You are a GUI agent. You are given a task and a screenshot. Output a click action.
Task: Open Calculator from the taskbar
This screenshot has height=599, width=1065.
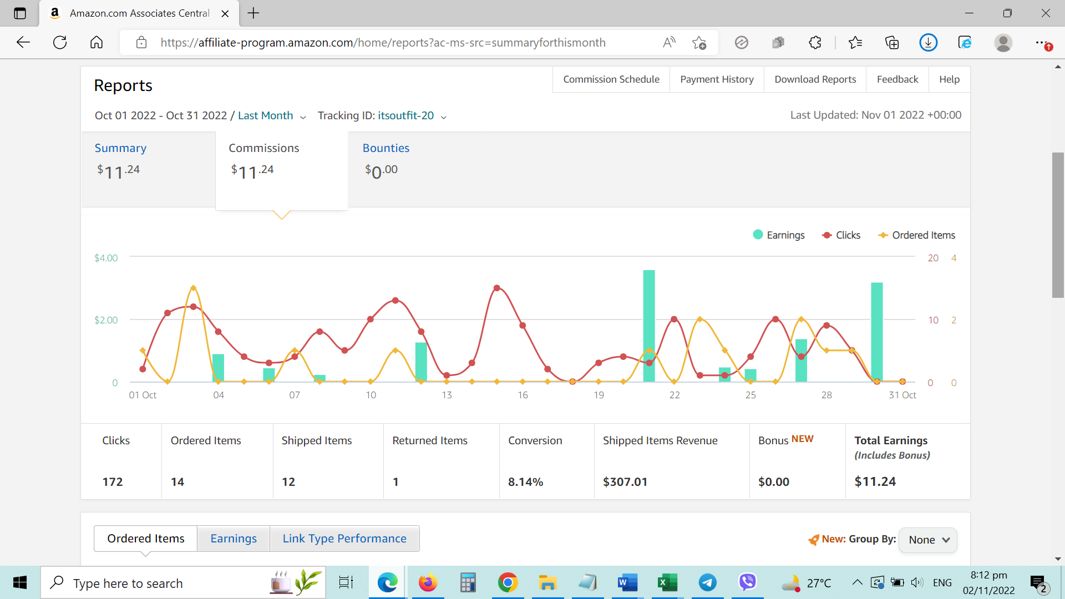pyautogui.click(x=468, y=582)
